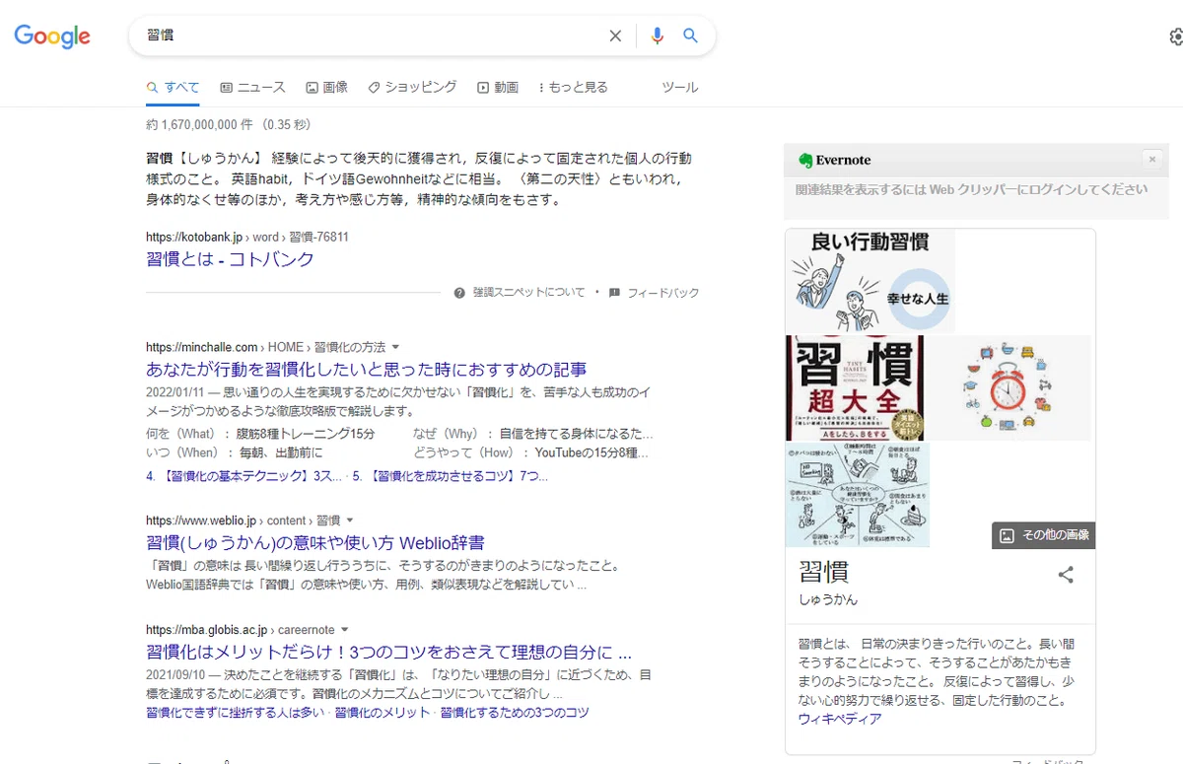Click 習慣化するための3つのコツ sitelink
1183x764 pixels.
[515, 712]
